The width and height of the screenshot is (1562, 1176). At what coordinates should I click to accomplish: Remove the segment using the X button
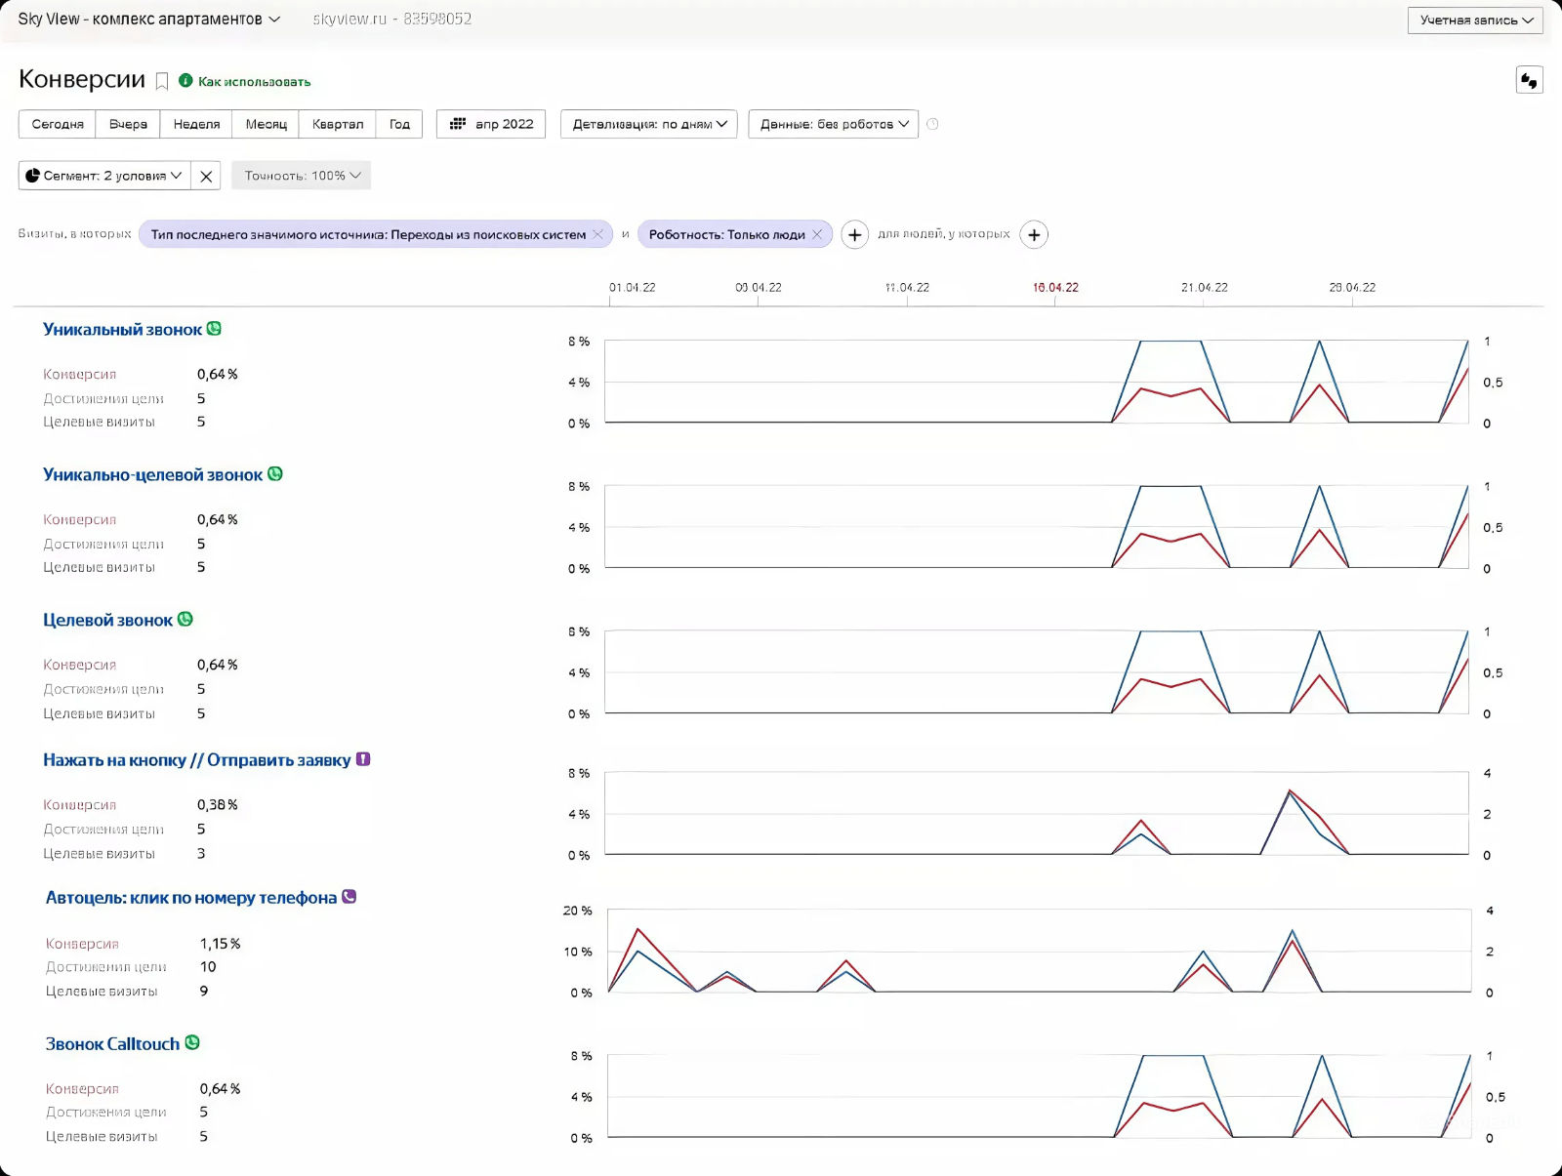pos(206,177)
